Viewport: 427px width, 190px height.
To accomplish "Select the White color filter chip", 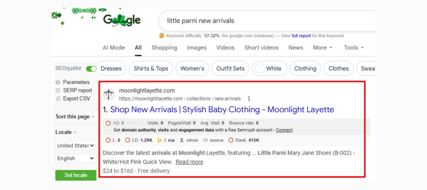I will click(x=269, y=68).
